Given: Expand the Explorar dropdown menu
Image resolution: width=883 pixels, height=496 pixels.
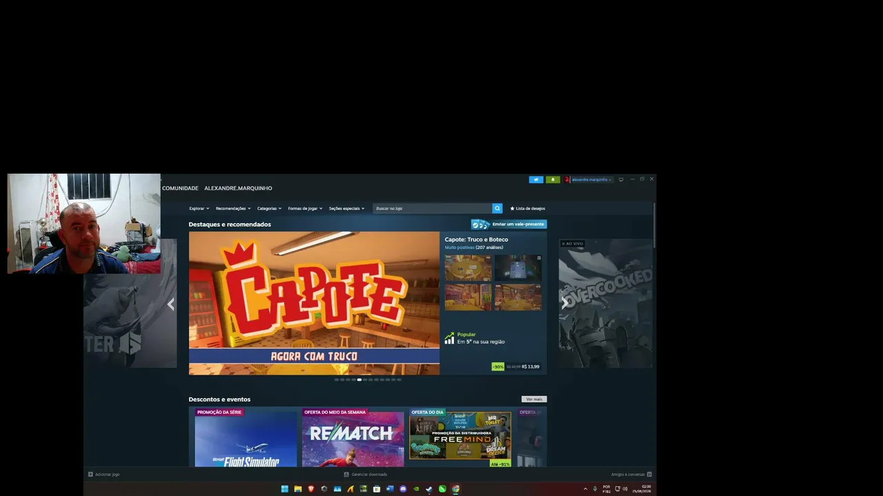Looking at the screenshot, I should (199, 208).
